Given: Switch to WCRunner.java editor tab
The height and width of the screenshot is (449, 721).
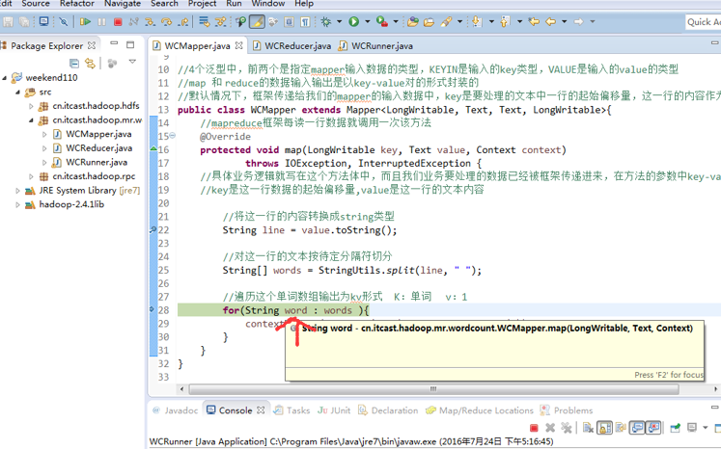Looking at the screenshot, I should (x=376, y=46).
